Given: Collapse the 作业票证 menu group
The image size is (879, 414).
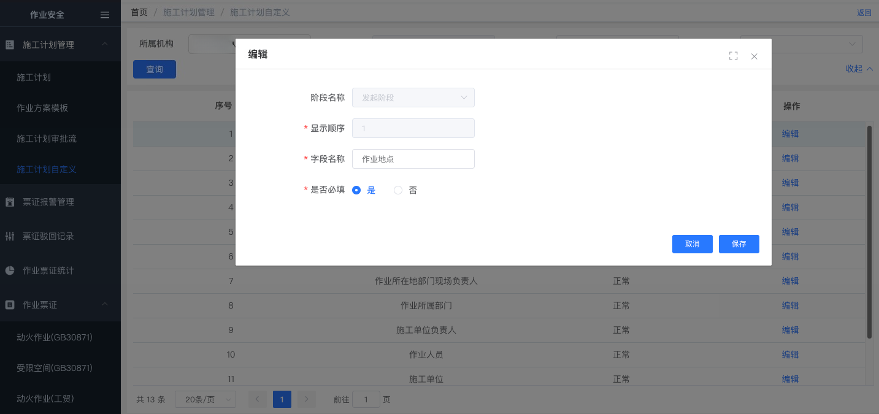Looking at the screenshot, I should [105, 305].
